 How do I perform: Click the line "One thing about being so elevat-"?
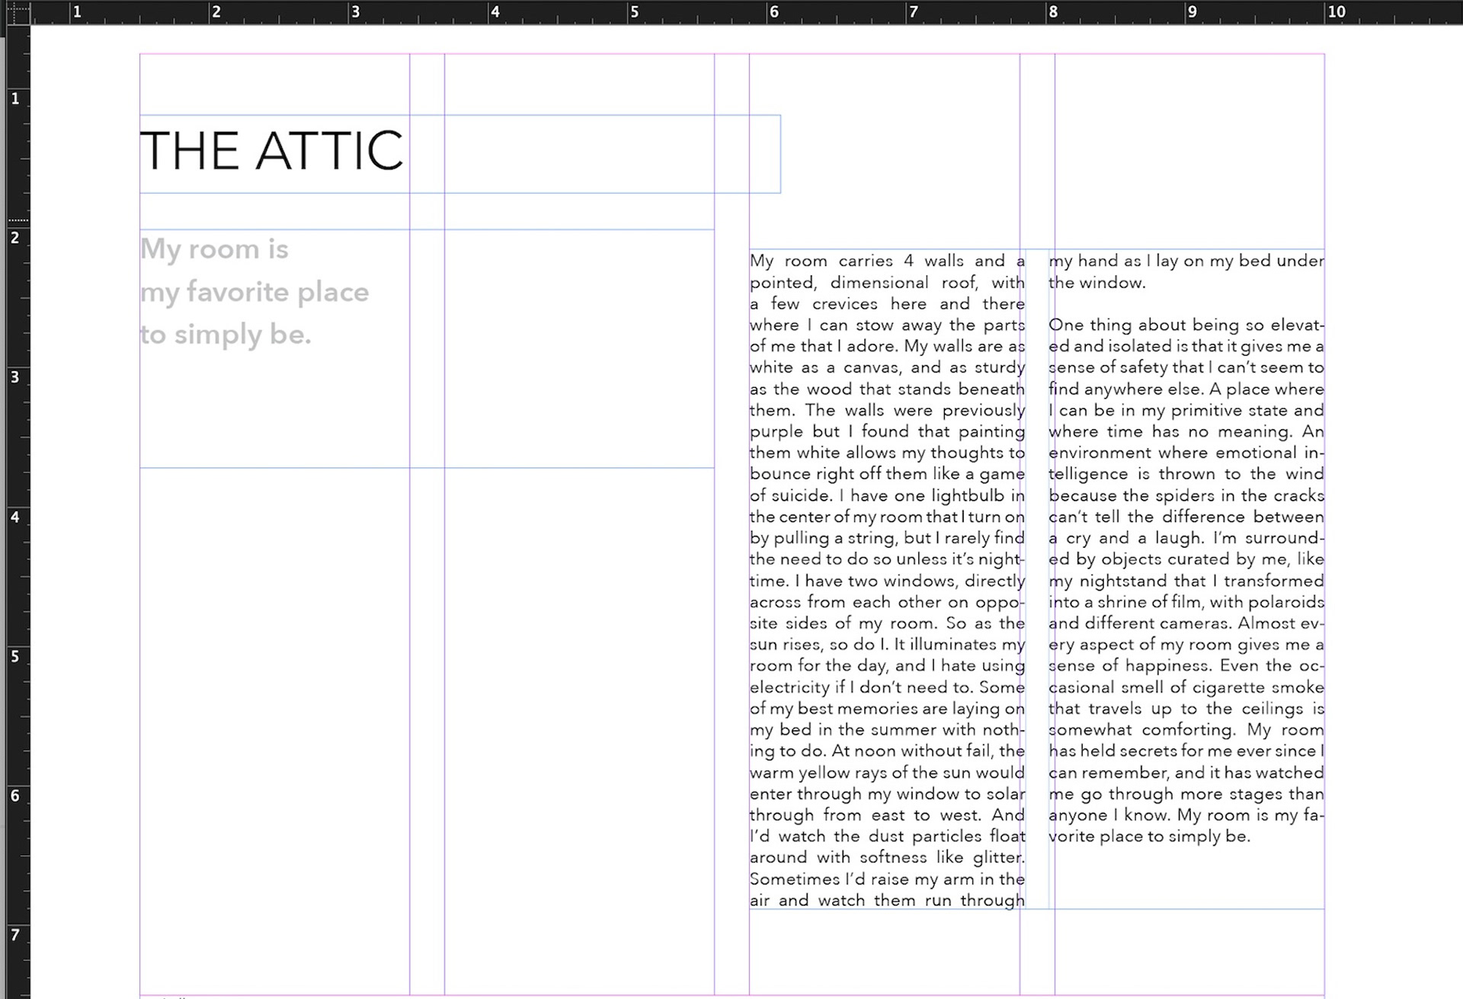click(1186, 325)
